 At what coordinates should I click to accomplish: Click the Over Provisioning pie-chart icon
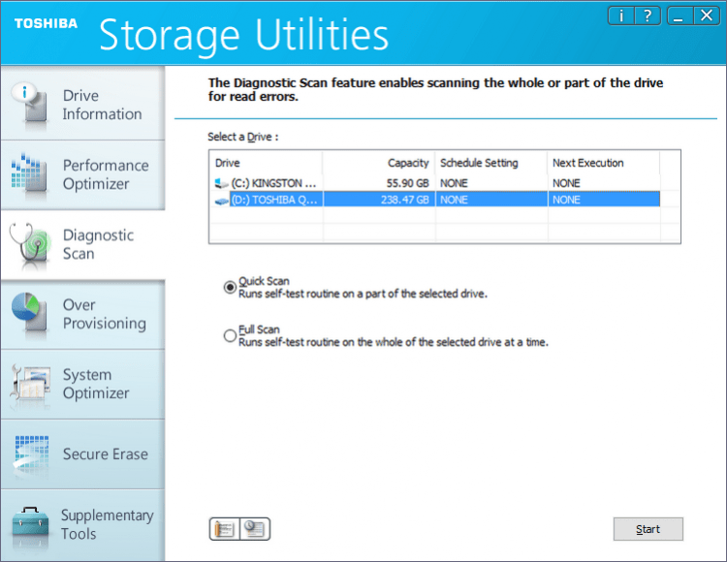click(29, 314)
